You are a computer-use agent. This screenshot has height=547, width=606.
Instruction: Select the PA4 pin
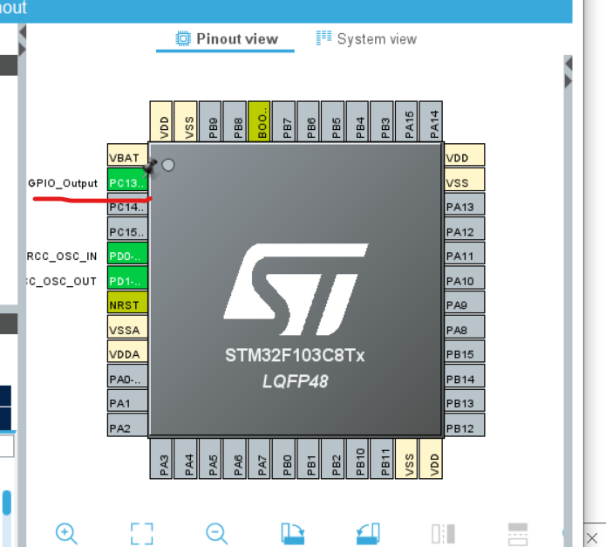coord(186,459)
